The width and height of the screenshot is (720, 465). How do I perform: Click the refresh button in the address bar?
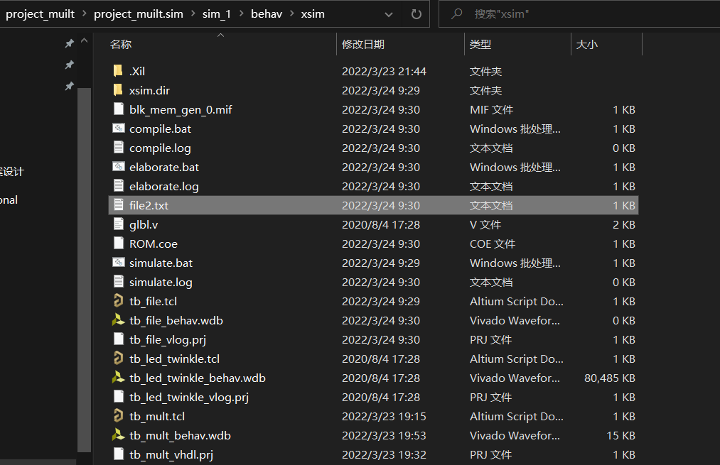click(x=415, y=13)
